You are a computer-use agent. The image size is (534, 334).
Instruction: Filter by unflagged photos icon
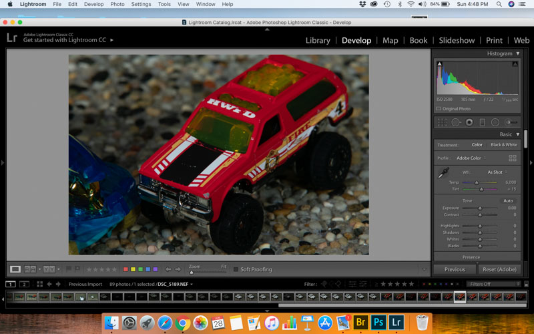point(331,284)
